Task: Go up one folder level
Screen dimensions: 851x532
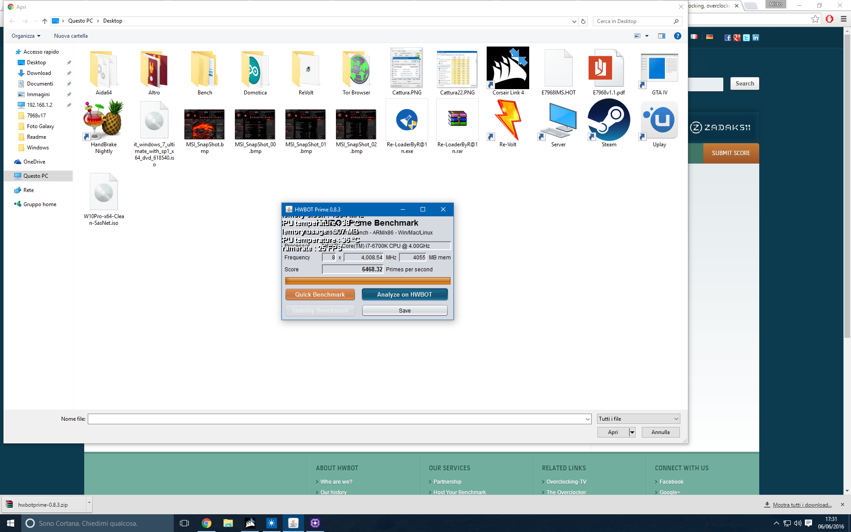Action: coord(45,21)
